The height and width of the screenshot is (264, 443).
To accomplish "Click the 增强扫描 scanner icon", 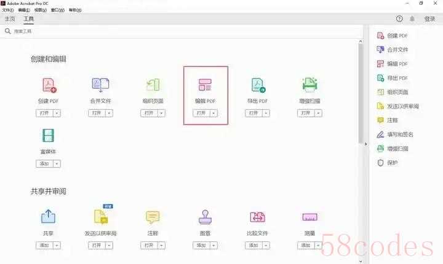I will pos(309,85).
